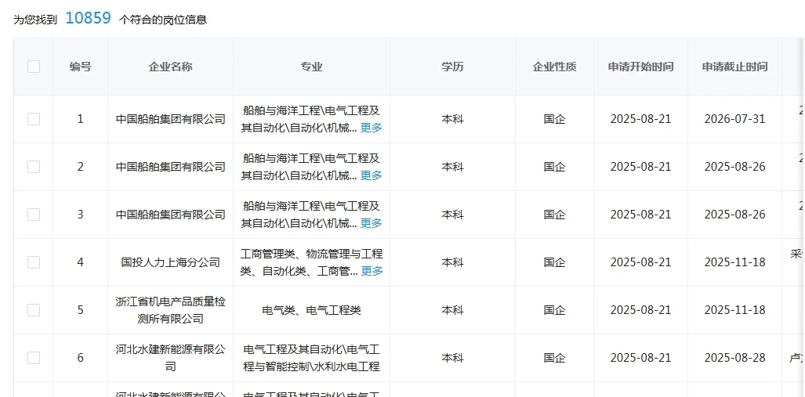Click company name 浙江省机电产品质量检测所有限公司

tap(170, 310)
